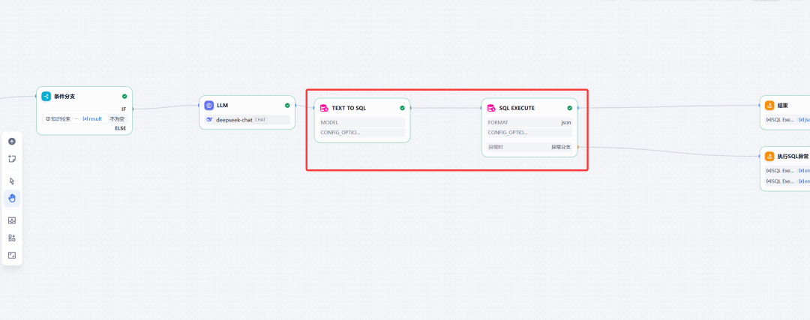Click the bottom maximize canvas icon
810x320 pixels.
pos(12,256)
